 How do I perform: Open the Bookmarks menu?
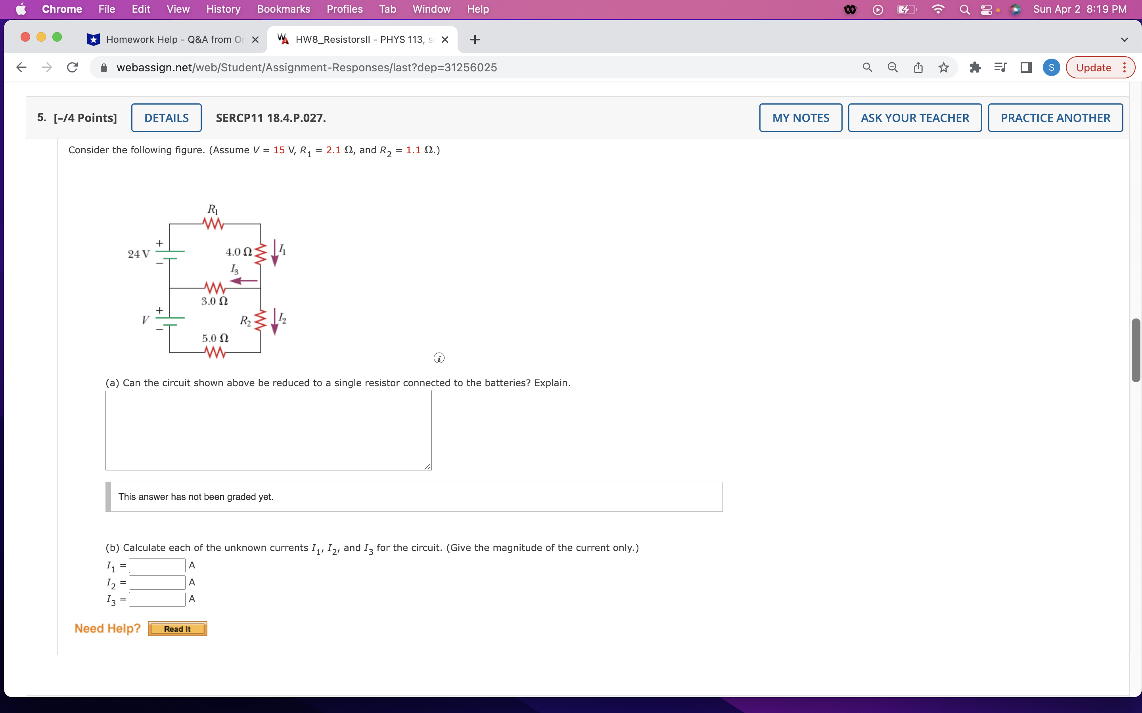click(283, 9)
